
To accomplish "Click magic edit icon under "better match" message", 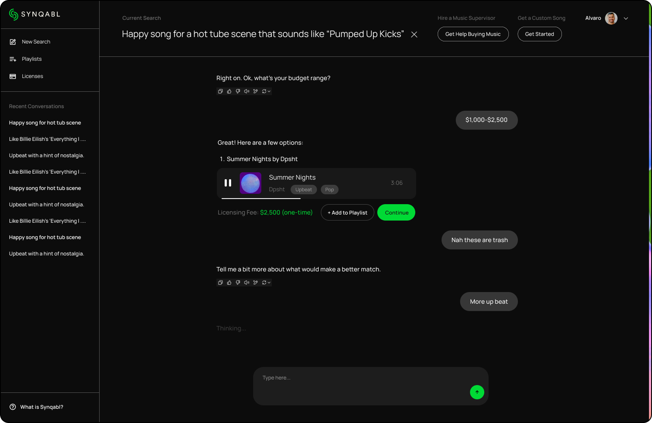I will coord(255,283).
